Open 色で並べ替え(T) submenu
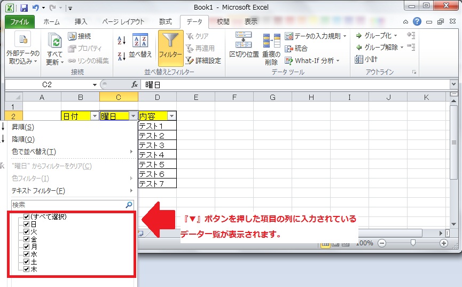Viewport: 462px width, 287px height. pyautogui.click(x=72, y=152)
